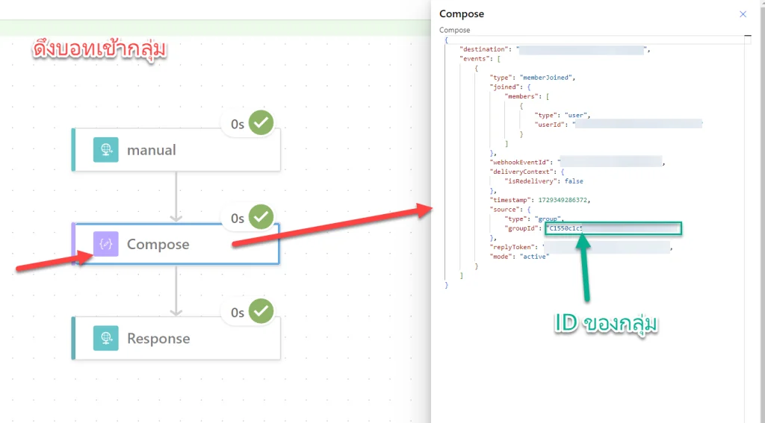
Task: Click the Compose curly-braces icon
Action: (106, 244)
